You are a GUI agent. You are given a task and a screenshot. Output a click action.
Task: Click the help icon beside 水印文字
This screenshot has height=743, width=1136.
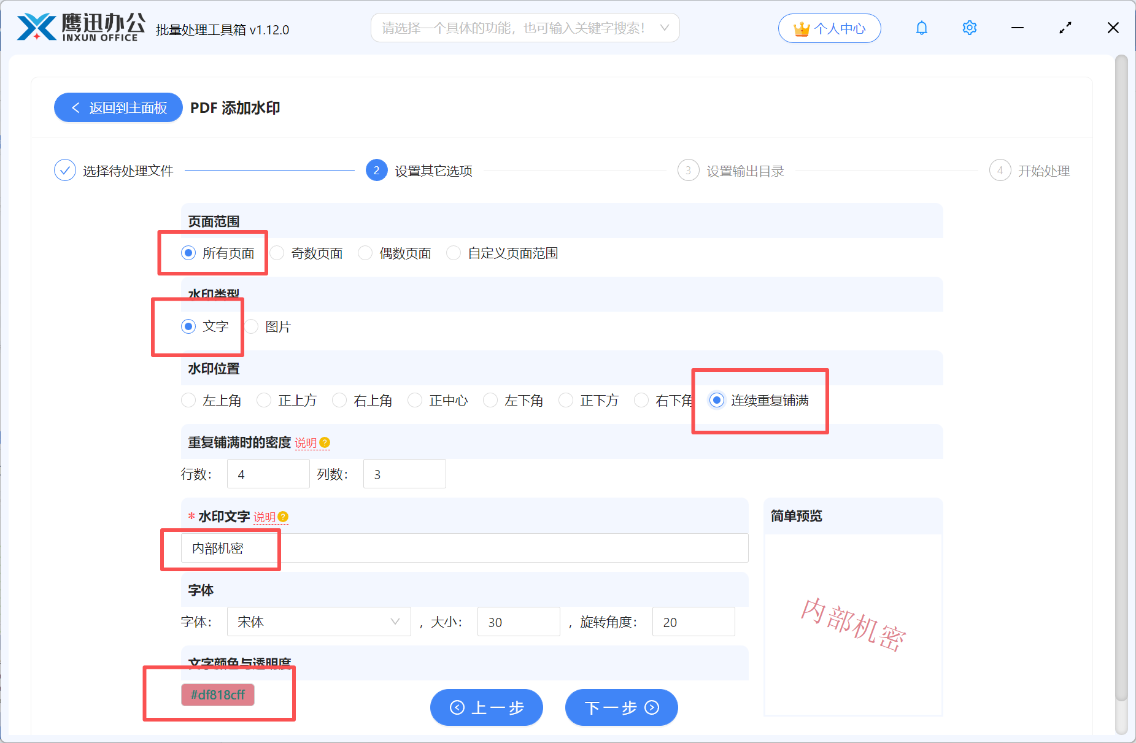(x=282, y=517)
